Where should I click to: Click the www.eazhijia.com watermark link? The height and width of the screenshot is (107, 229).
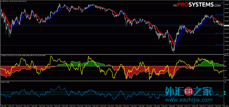point(189,100)
